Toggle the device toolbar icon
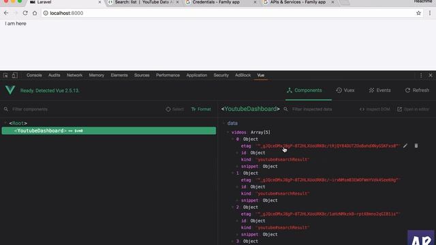This screenshot has width=436, height=245. pyautogui.click(x=15, y=76)
